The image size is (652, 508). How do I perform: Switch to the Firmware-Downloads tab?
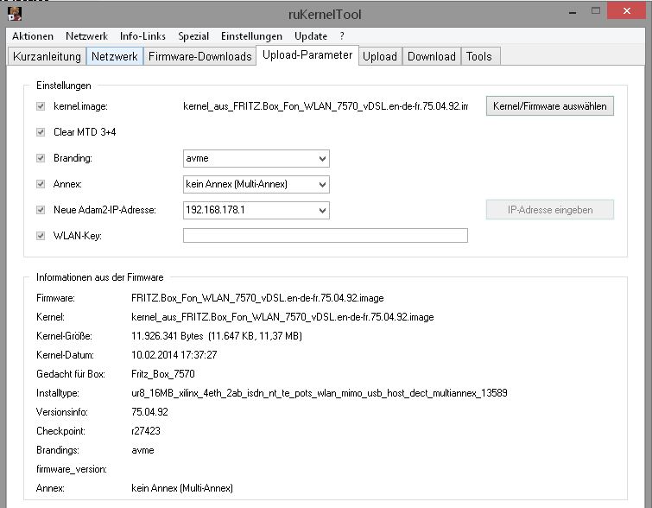(200, 56)
